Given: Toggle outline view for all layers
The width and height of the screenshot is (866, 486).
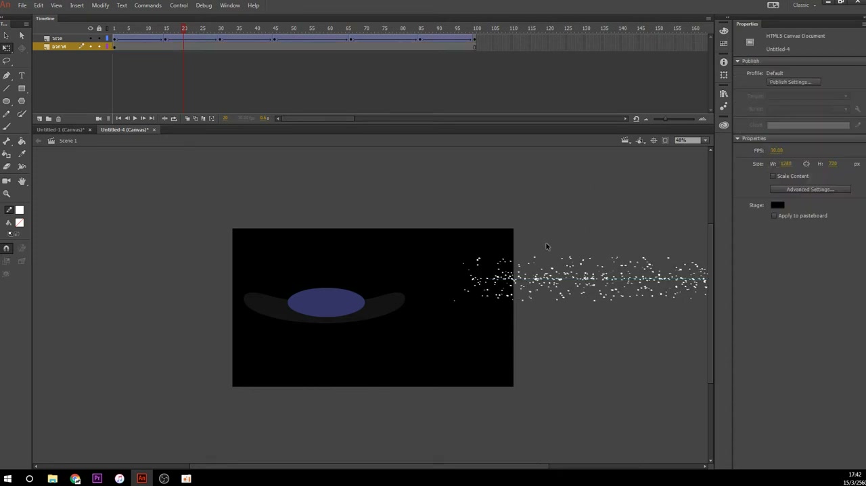Looking at the screenshot, I should click(x=107, y=28).
